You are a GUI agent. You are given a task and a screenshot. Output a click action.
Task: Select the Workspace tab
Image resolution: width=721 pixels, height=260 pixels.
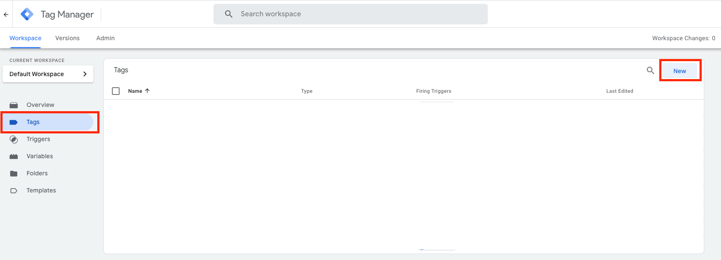pyautogui.click(x=25, y=38)
